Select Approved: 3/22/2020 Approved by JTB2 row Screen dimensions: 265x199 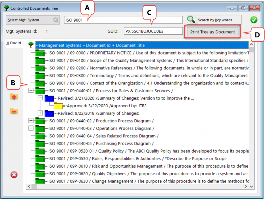coord(105,106)
